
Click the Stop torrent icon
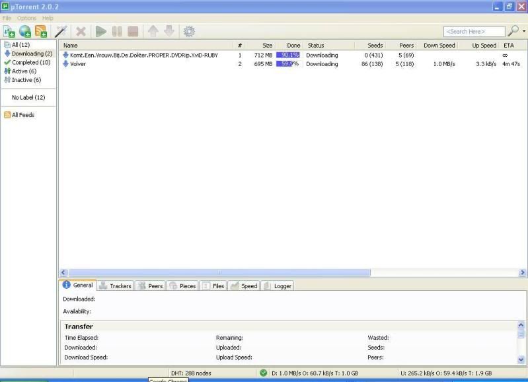point(133,32)
